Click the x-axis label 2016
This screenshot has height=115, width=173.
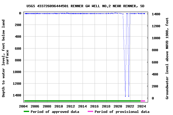[94, 106]
